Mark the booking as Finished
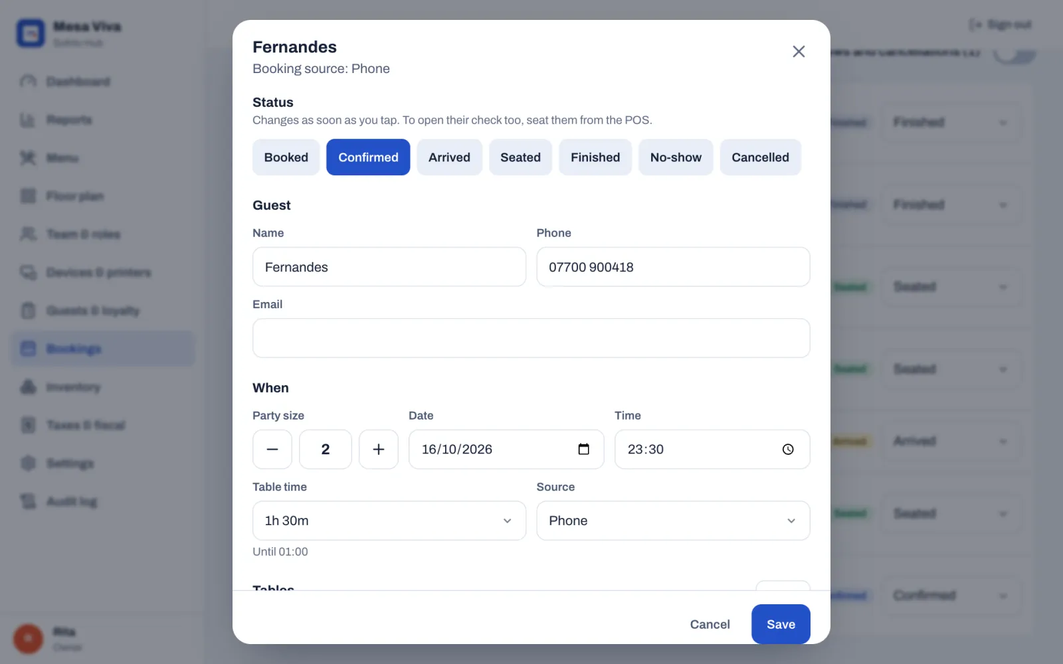Screen dimensions: 1063x664 tap(595, 157)
